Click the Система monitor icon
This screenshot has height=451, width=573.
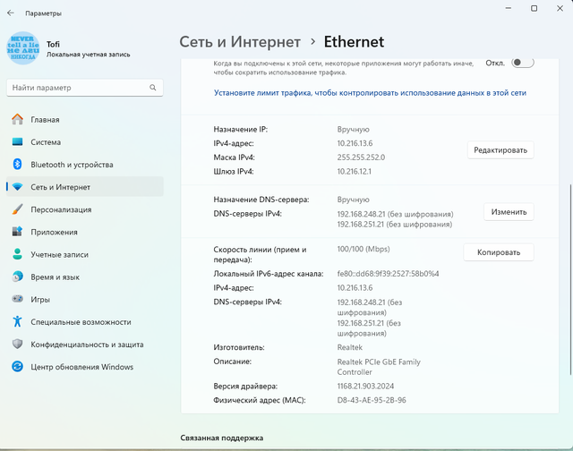pyautogui.click(x=17, y=141)
